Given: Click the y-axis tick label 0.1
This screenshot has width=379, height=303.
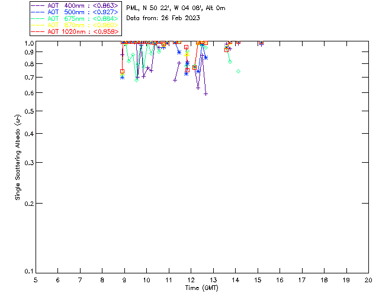Looking at the screenshot, I should tap(29, 272).
